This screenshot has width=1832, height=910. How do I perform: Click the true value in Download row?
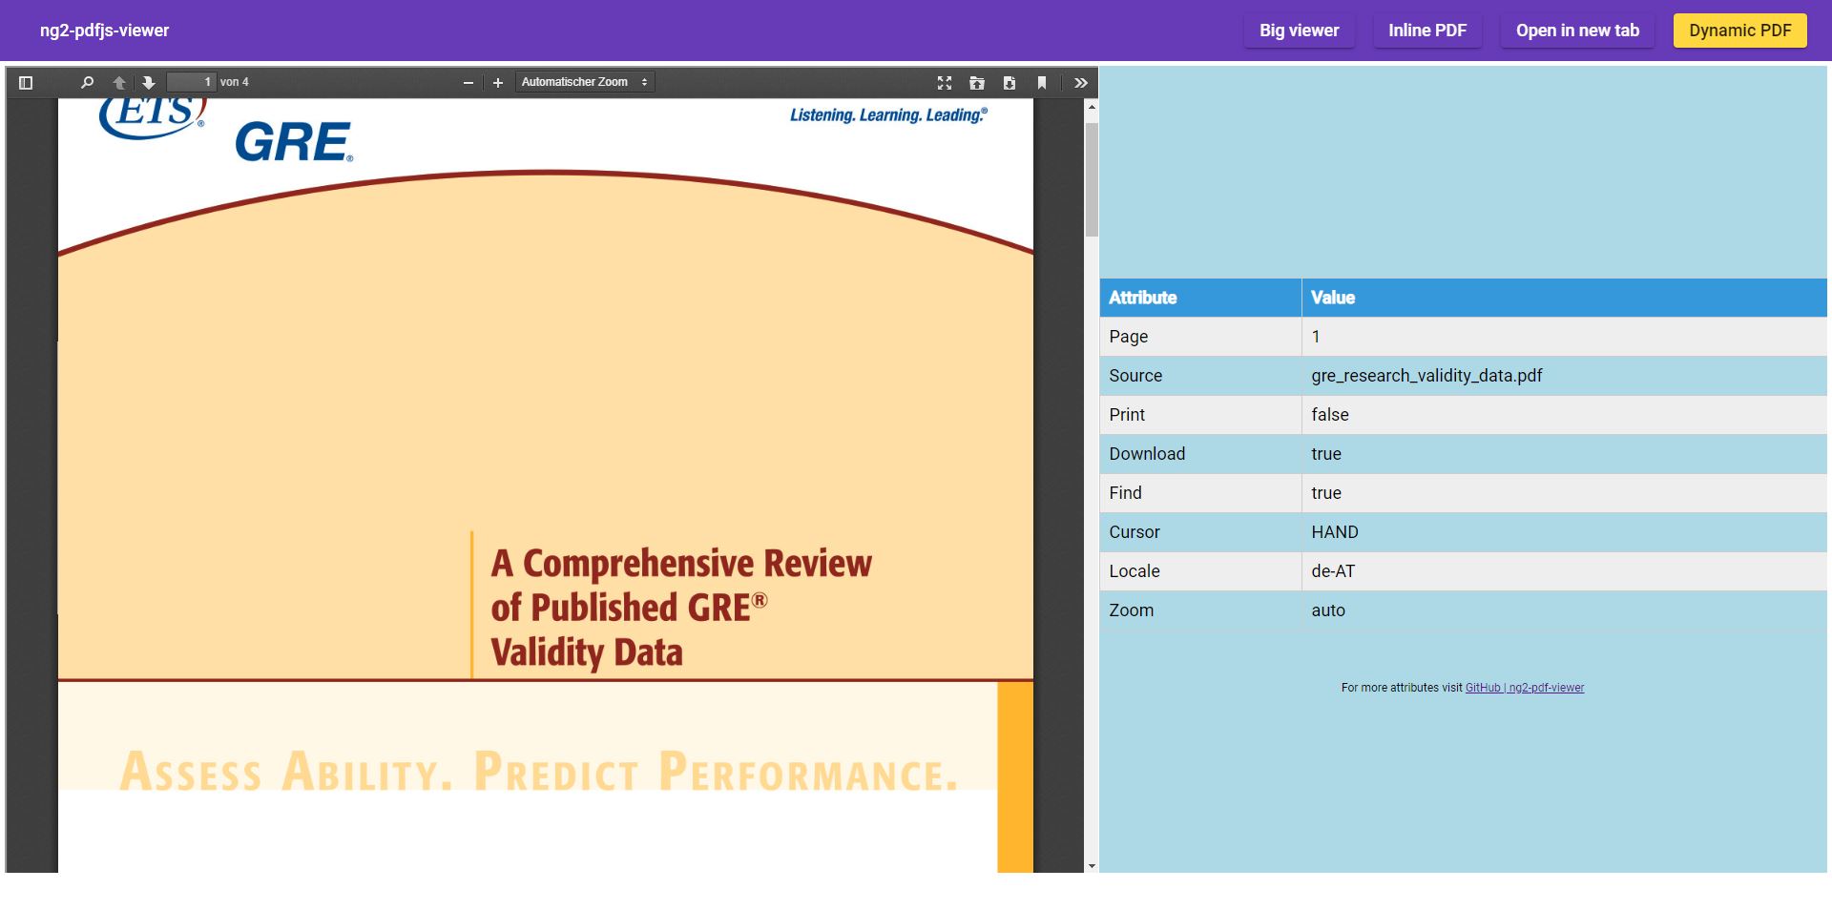[x=1565, y=454]
